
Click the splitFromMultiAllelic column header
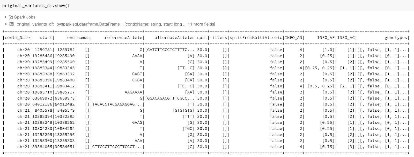coord(256,38)
